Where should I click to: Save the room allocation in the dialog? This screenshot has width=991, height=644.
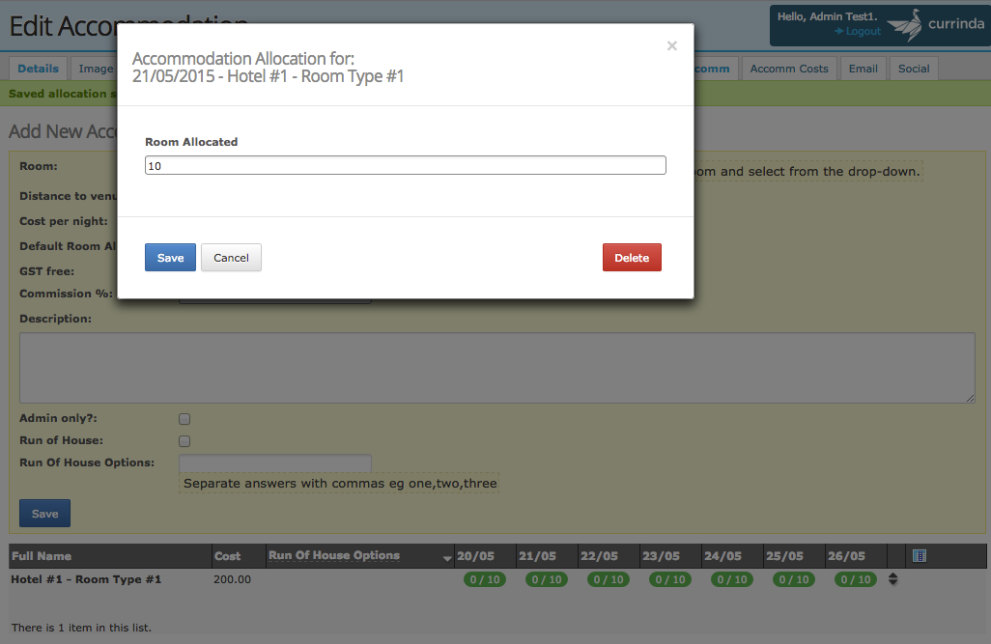click(170, 257)
